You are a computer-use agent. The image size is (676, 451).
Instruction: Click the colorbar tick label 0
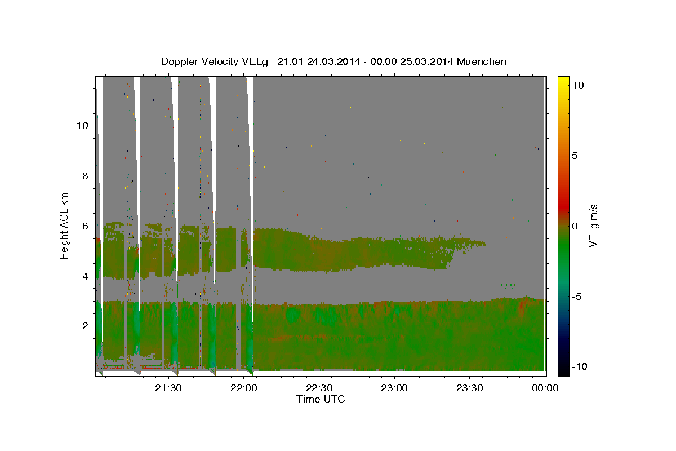click(x=575, y=225)
